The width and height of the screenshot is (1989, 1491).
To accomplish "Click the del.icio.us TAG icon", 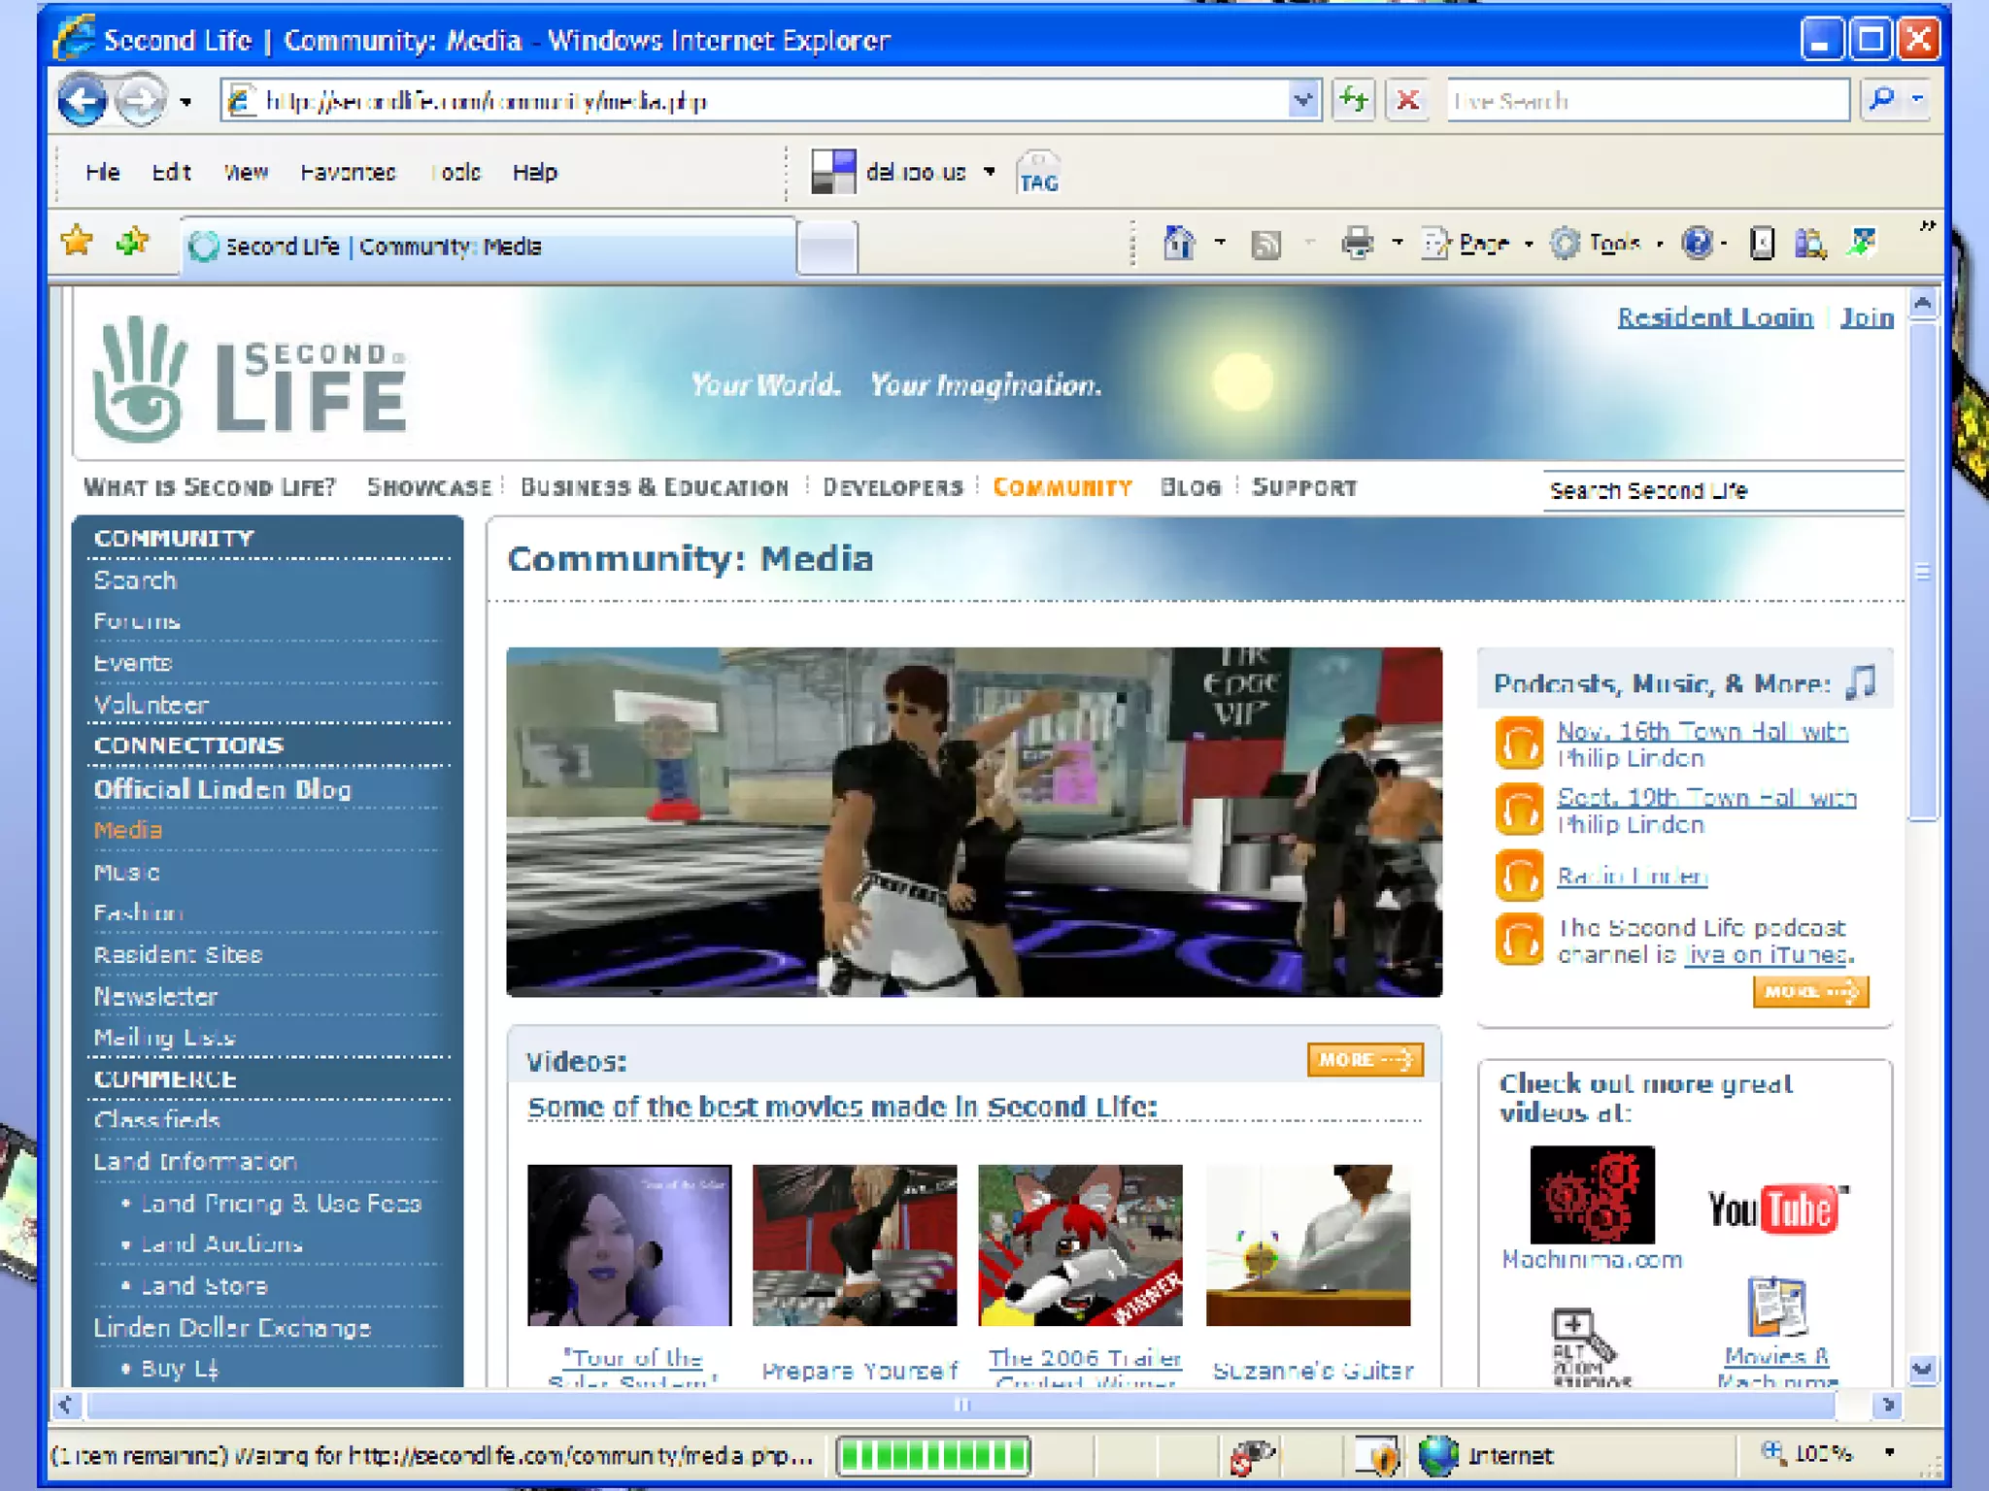I will coord(1038,174).
